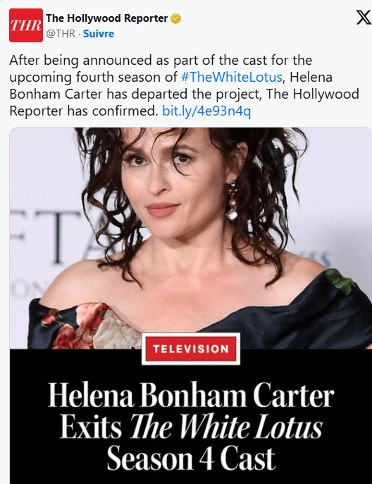Click the tweet text's first line
This screenshot has height=484, width=372.
point(161,60)
